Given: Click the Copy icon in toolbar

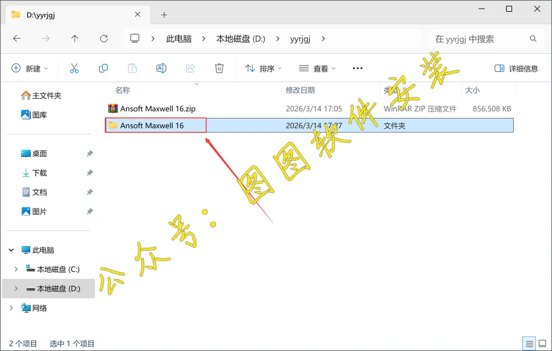Looking at the screenshot, I should [103, 68].
